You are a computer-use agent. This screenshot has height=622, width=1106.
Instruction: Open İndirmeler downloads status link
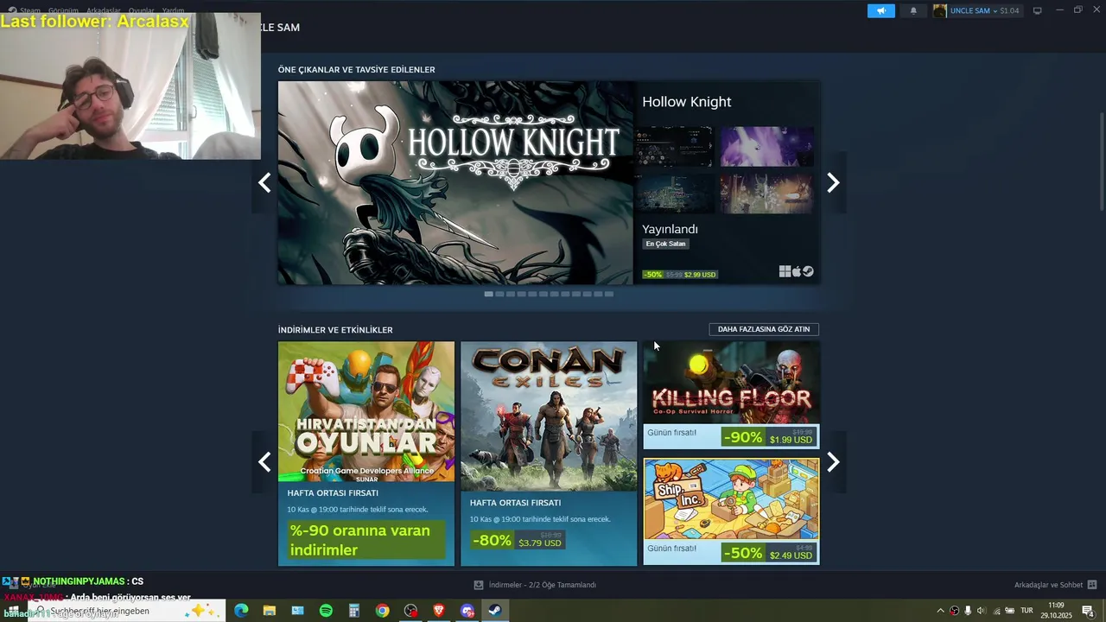coord(542,585)
